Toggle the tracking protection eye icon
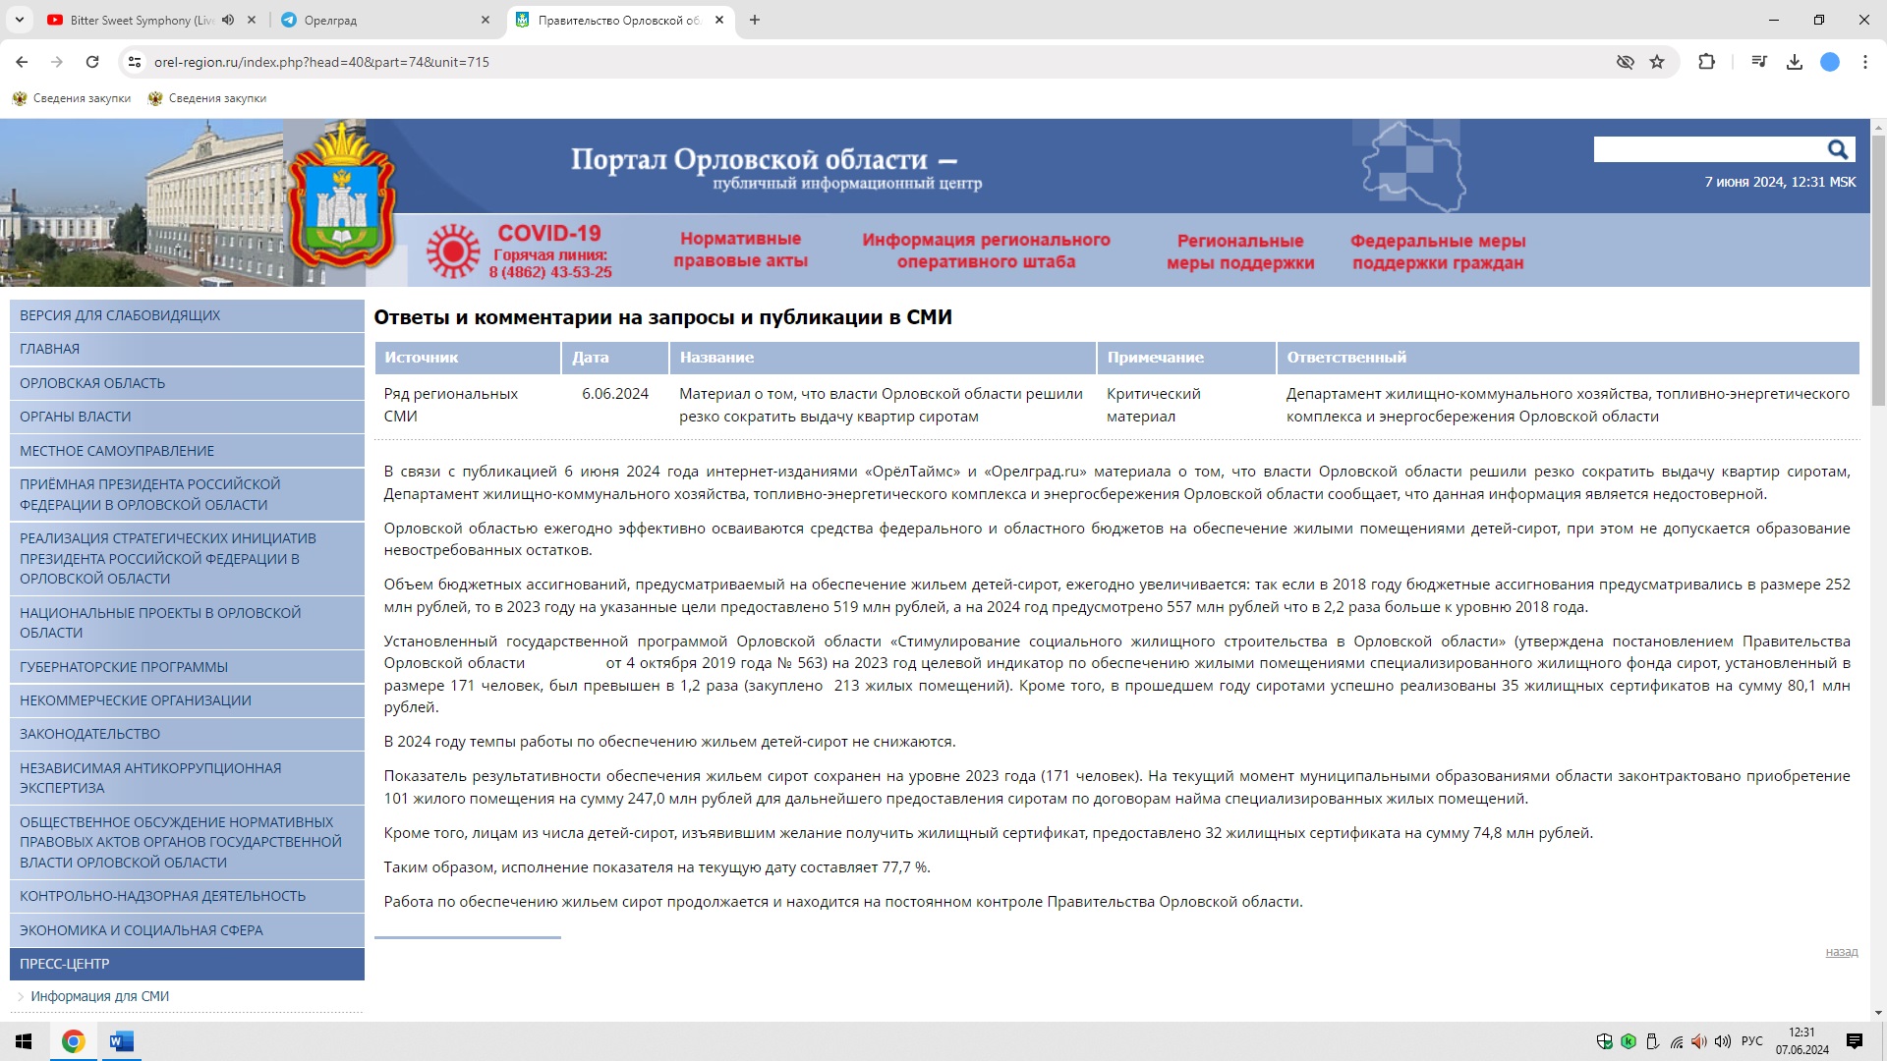1887x1061 pixels. pos(1626,62)
